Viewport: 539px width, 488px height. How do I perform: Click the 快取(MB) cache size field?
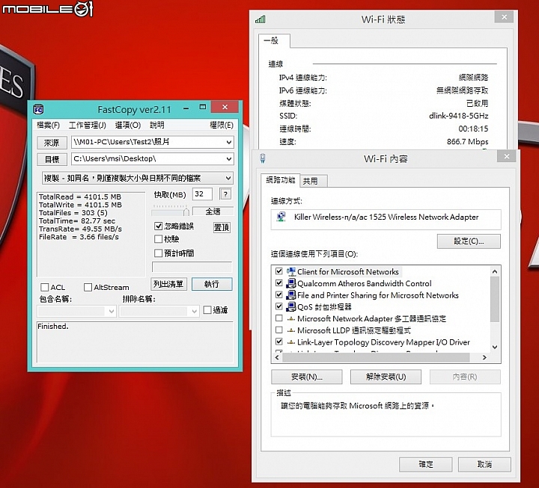point(202,194)
